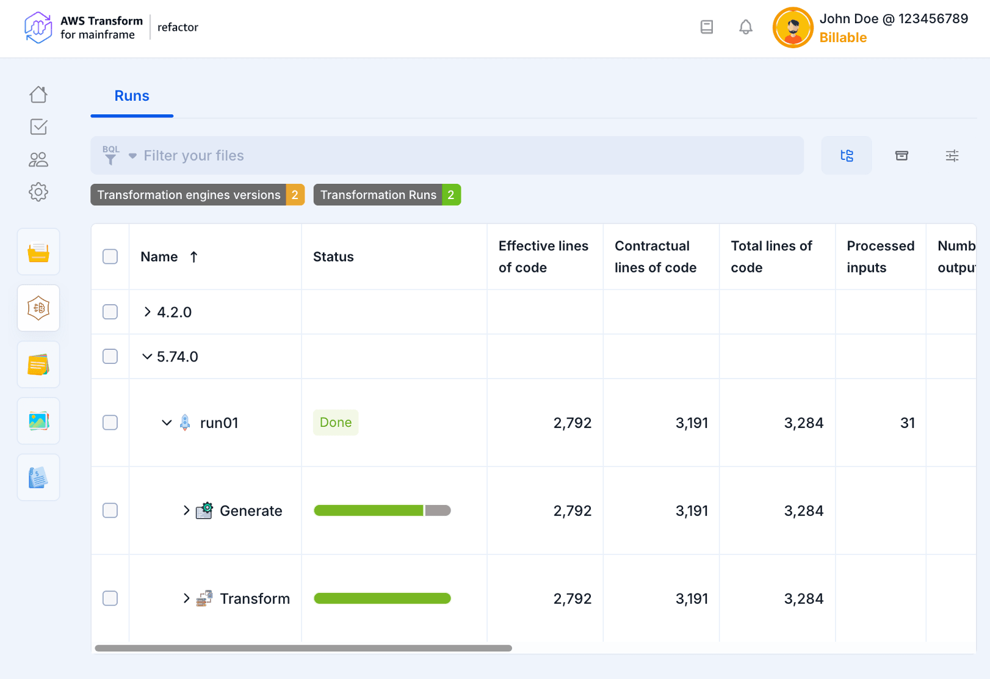Expand the Generate step row
990x679 pixels.
tap(186, 510)
